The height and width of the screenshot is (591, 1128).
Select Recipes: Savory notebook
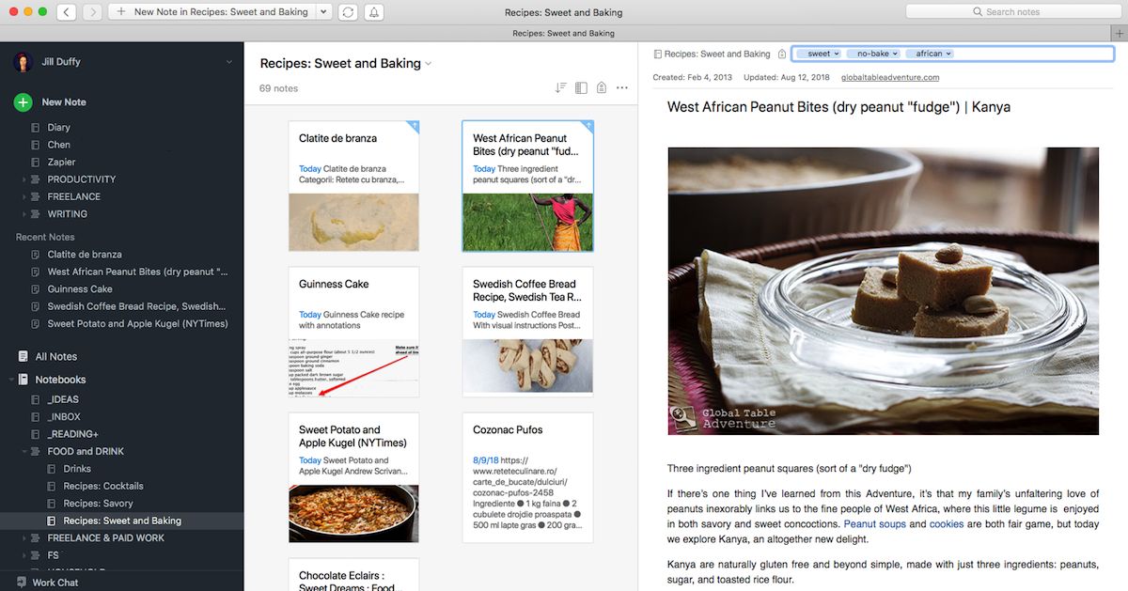click(98, 504)
